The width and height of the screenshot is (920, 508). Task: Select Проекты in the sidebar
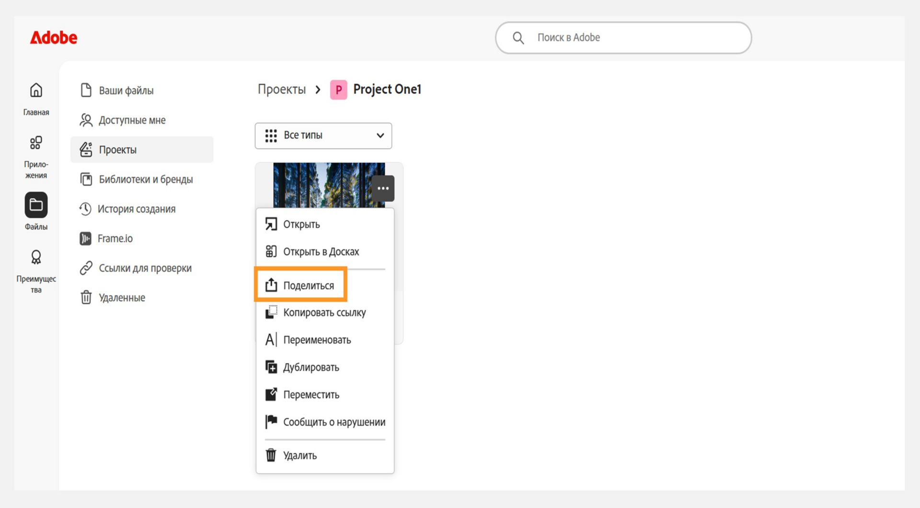coord(142,149)
